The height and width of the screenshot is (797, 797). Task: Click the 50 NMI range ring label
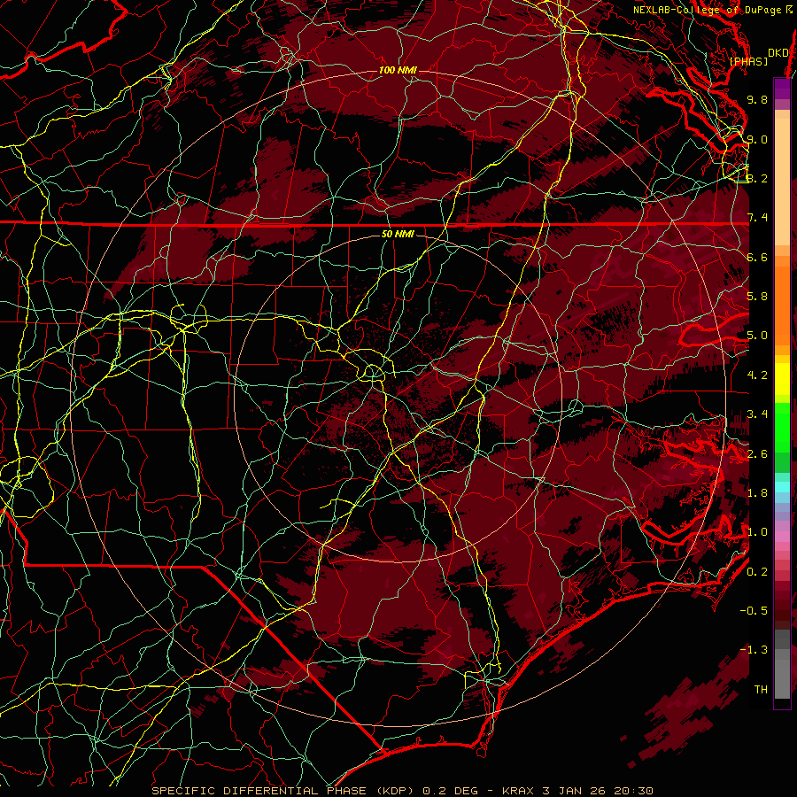coord(398,234)
